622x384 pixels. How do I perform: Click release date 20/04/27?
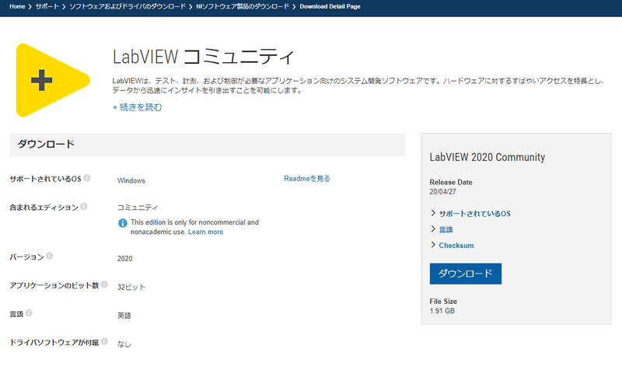tap(442, 191)
